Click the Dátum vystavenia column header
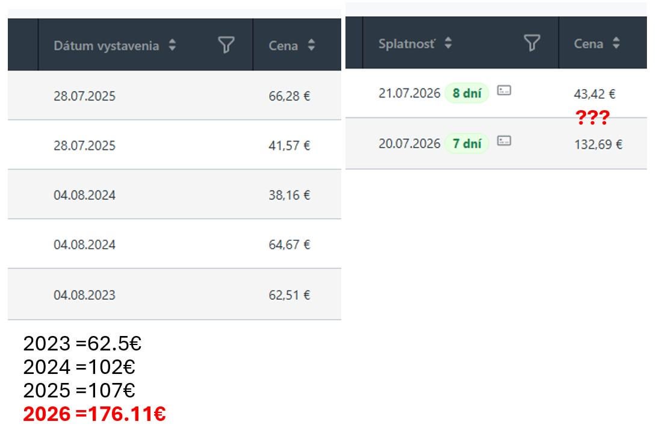659x448 pixels. (107, 45)
